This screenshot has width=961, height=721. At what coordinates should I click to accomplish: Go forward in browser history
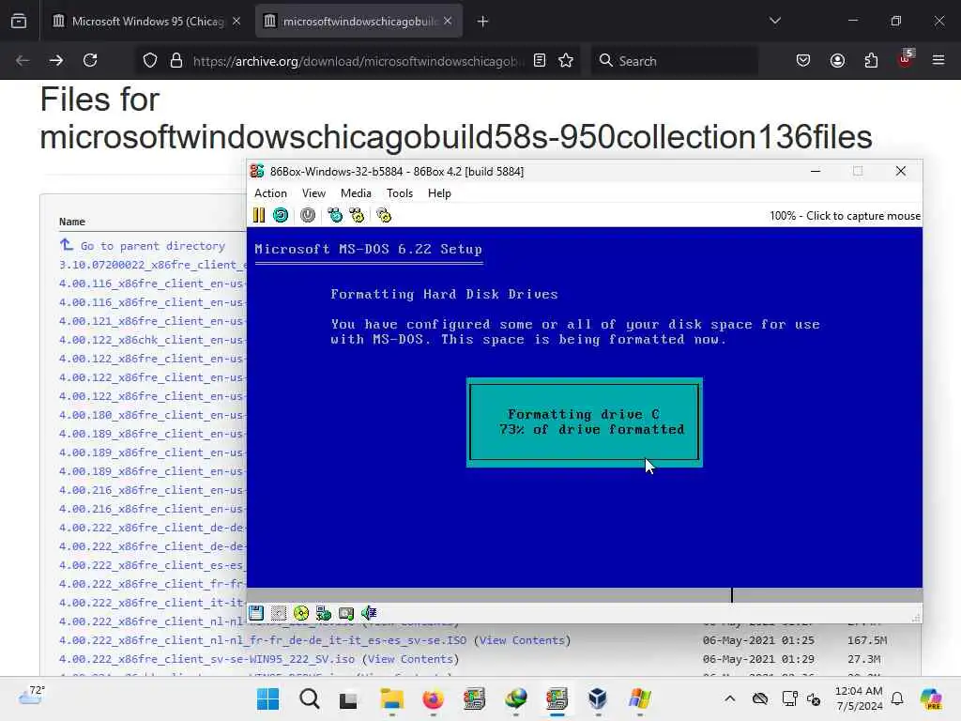[56, 60]
